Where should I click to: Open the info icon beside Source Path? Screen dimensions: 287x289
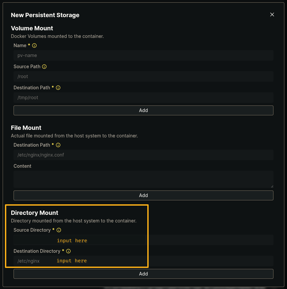pyautogui.click(x=44, y=67)
